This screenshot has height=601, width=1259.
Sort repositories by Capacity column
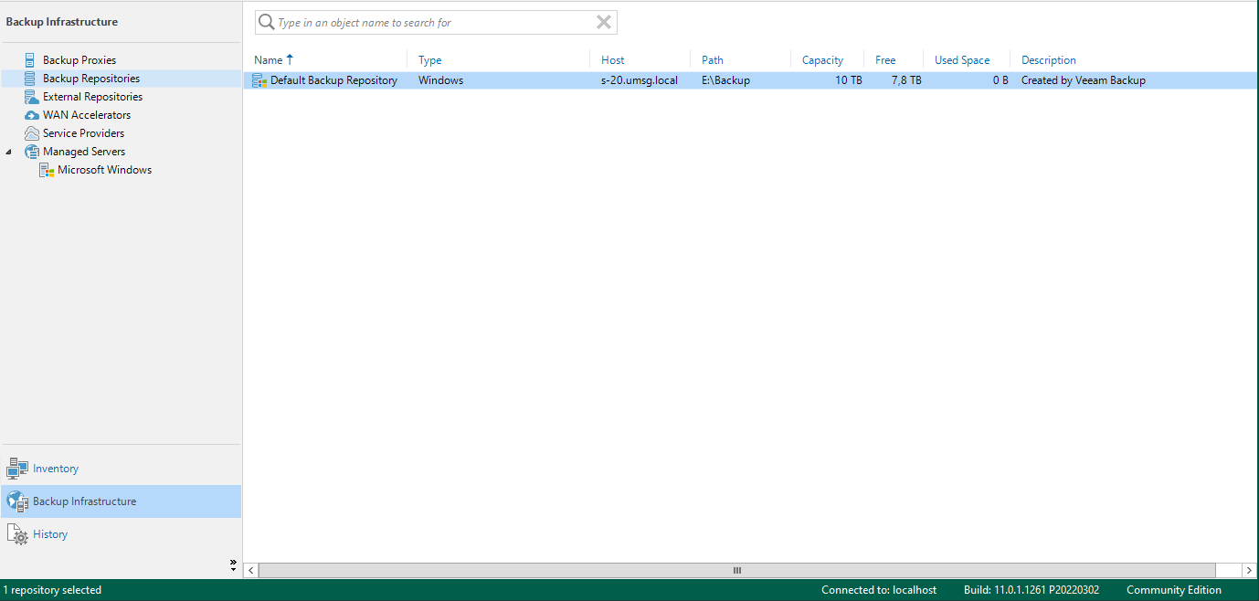click(822, 60)
